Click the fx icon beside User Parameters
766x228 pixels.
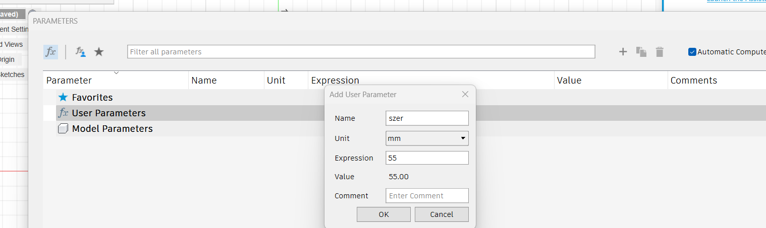pos(63,113)
